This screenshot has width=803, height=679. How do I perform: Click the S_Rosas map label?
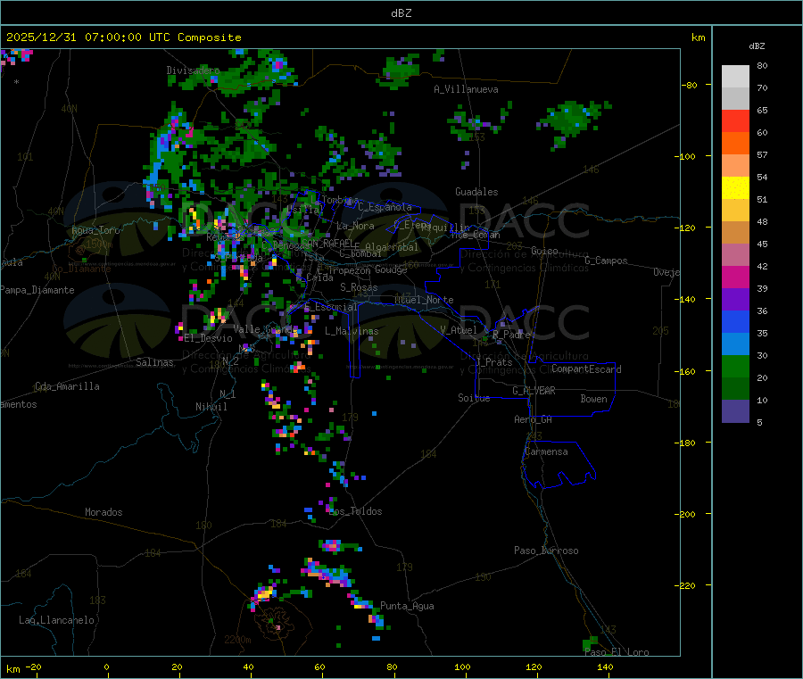pyautogui.click(x=359, y=287)
